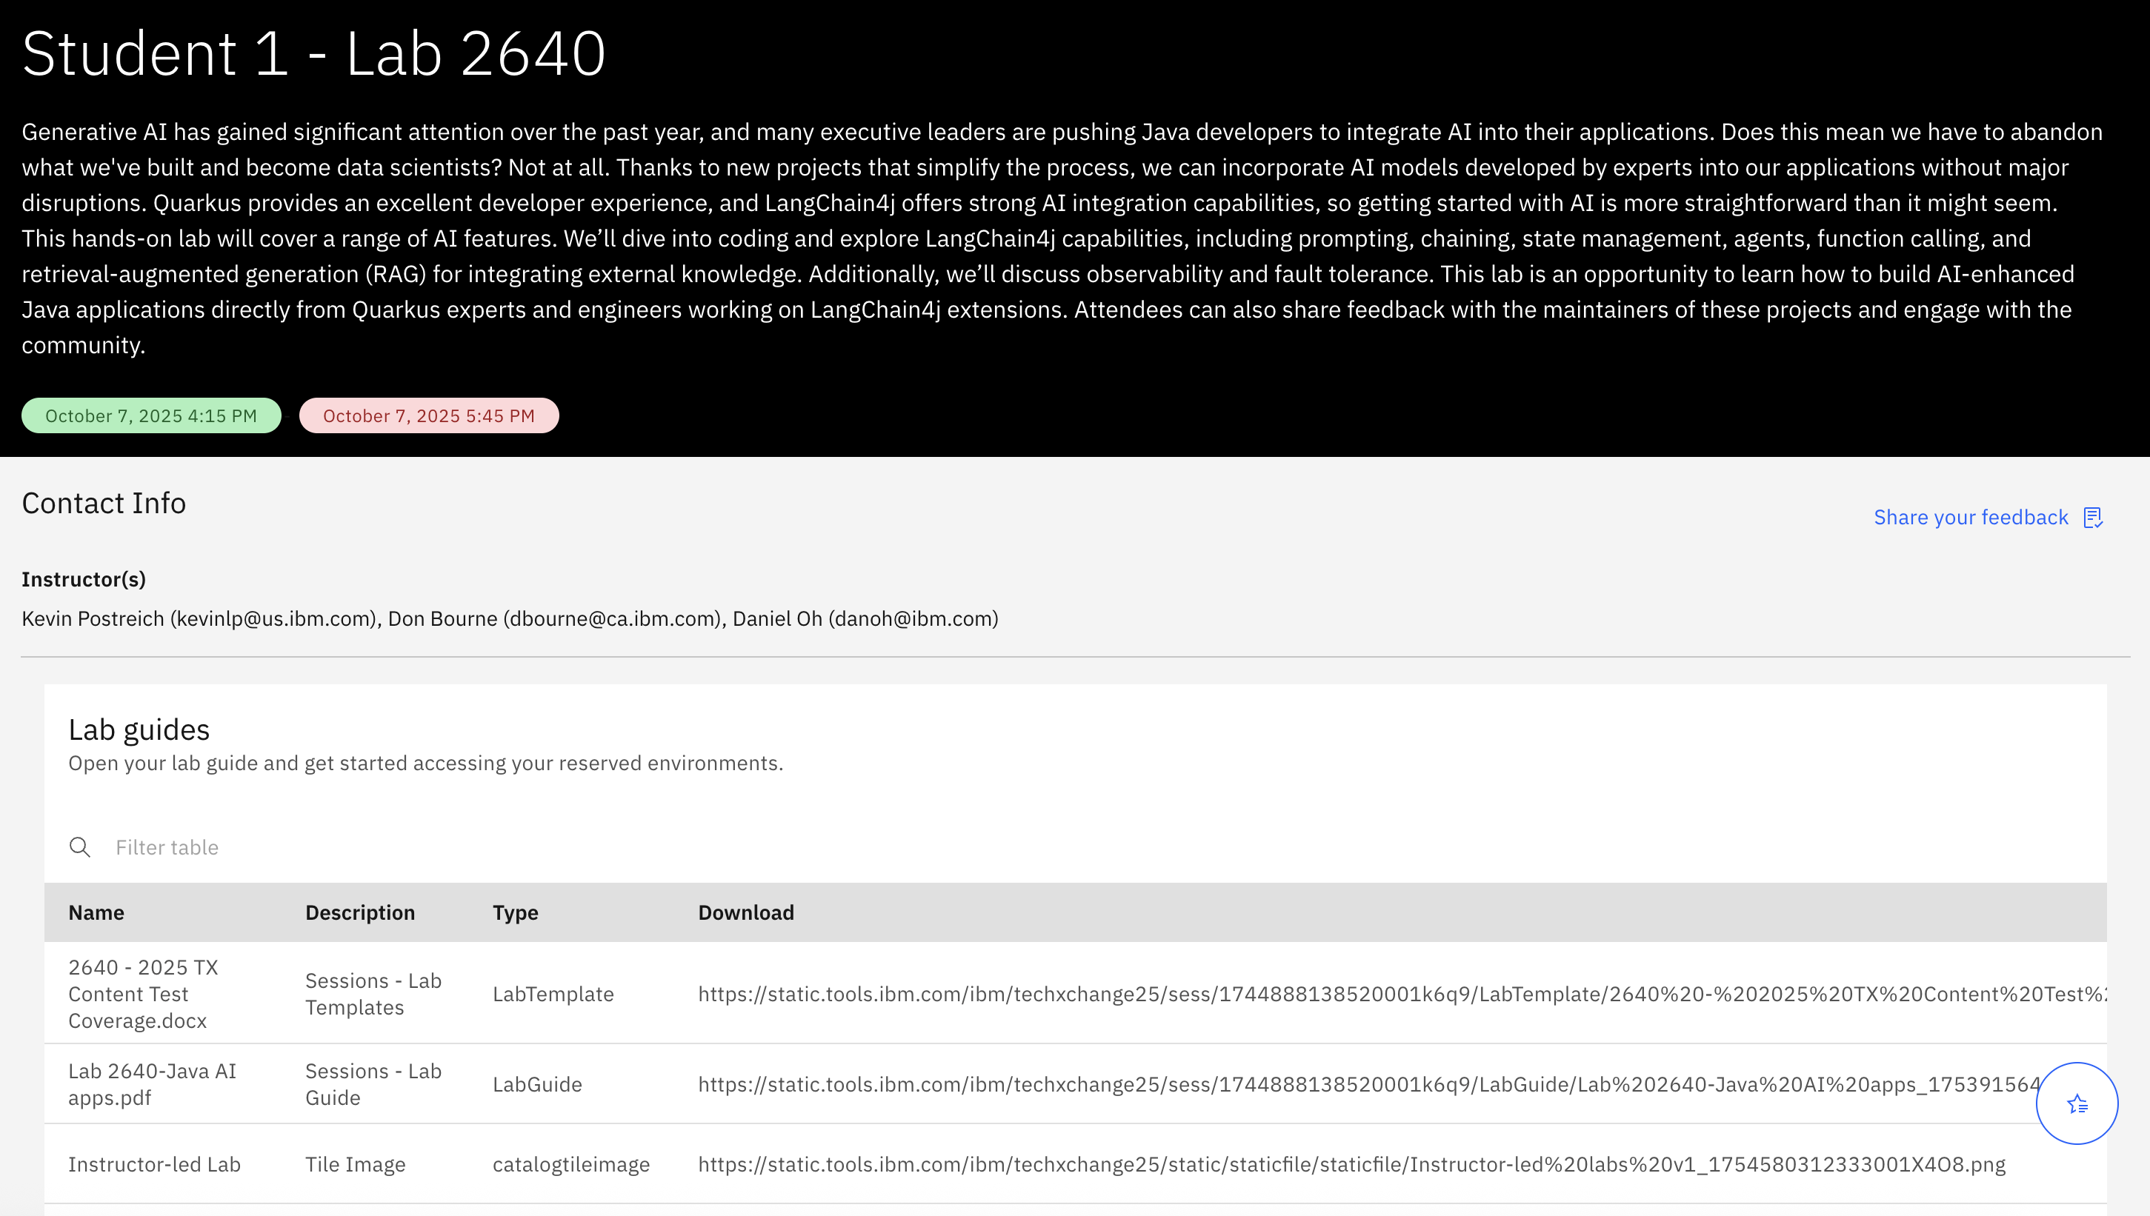
Task: Sort the table by the Description column
Action: tap(360, 912)
